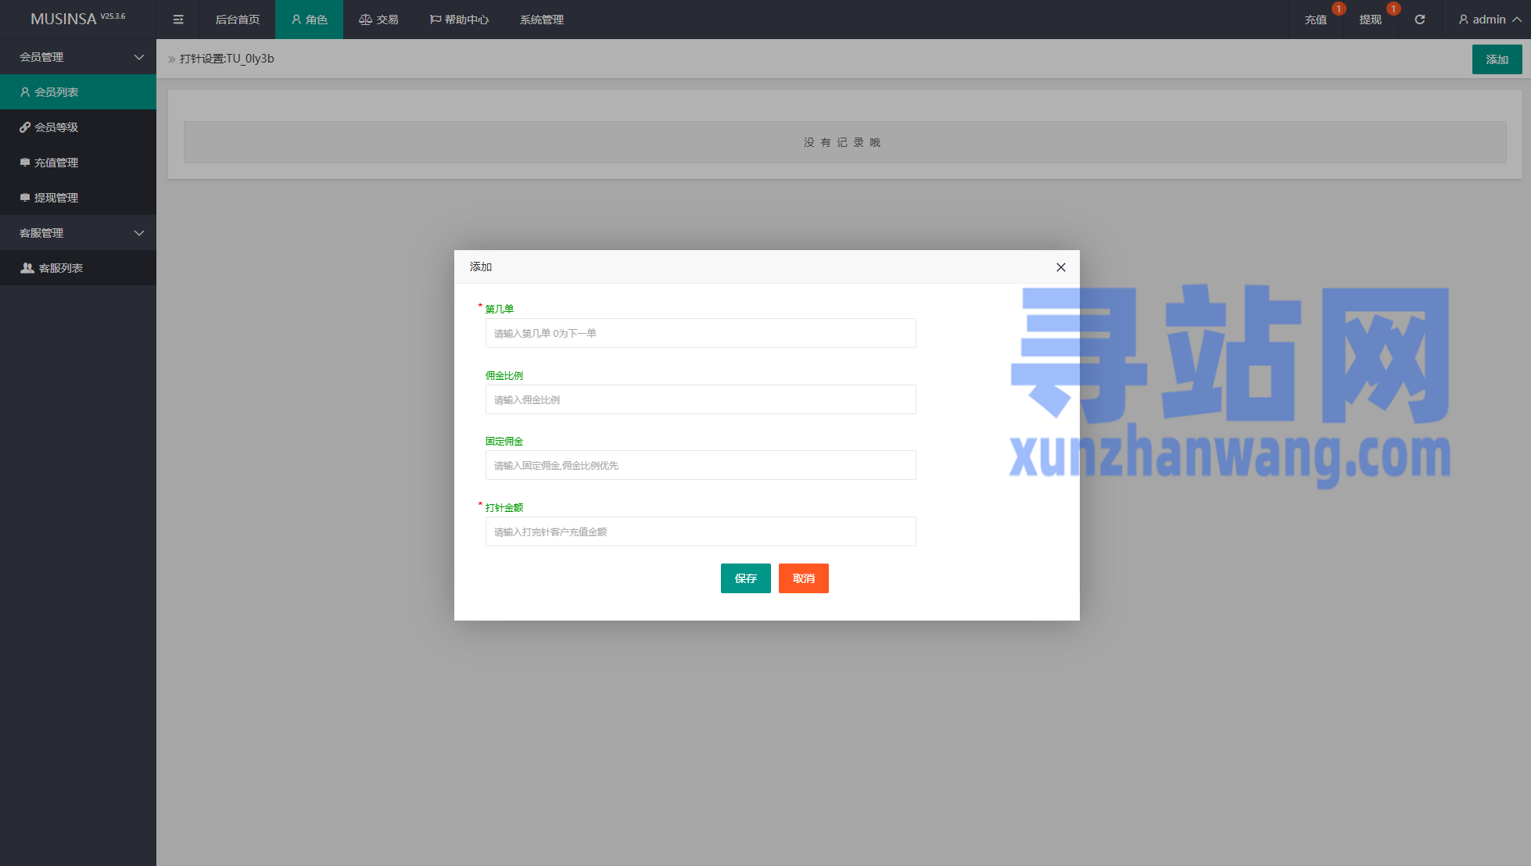Close the 添加 dialog with X icon

[x=1060, y=267]
